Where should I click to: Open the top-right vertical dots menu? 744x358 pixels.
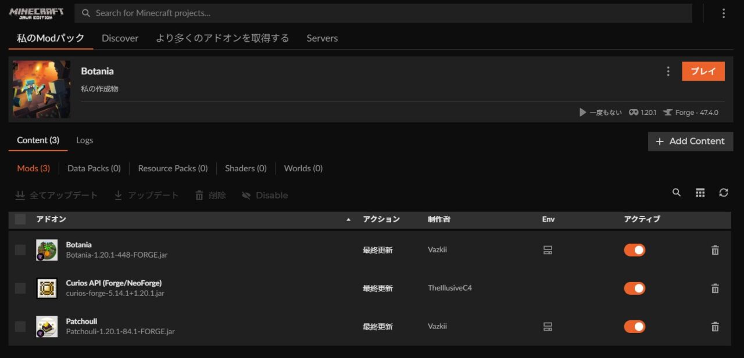point(724,13)
